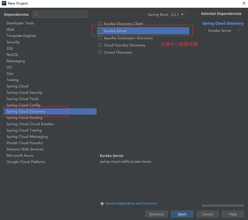Open the Template Engines category
This screenshot has height=220, width=248.
pos(50,36)
